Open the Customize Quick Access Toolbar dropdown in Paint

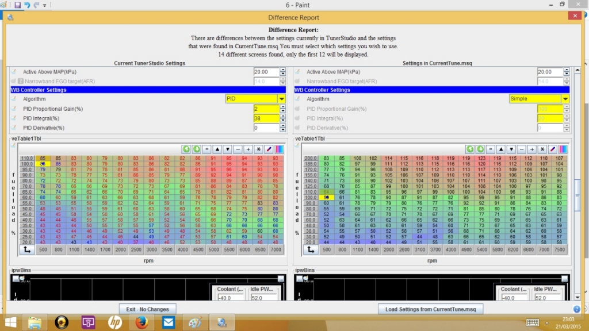click(x=45, y=5)
